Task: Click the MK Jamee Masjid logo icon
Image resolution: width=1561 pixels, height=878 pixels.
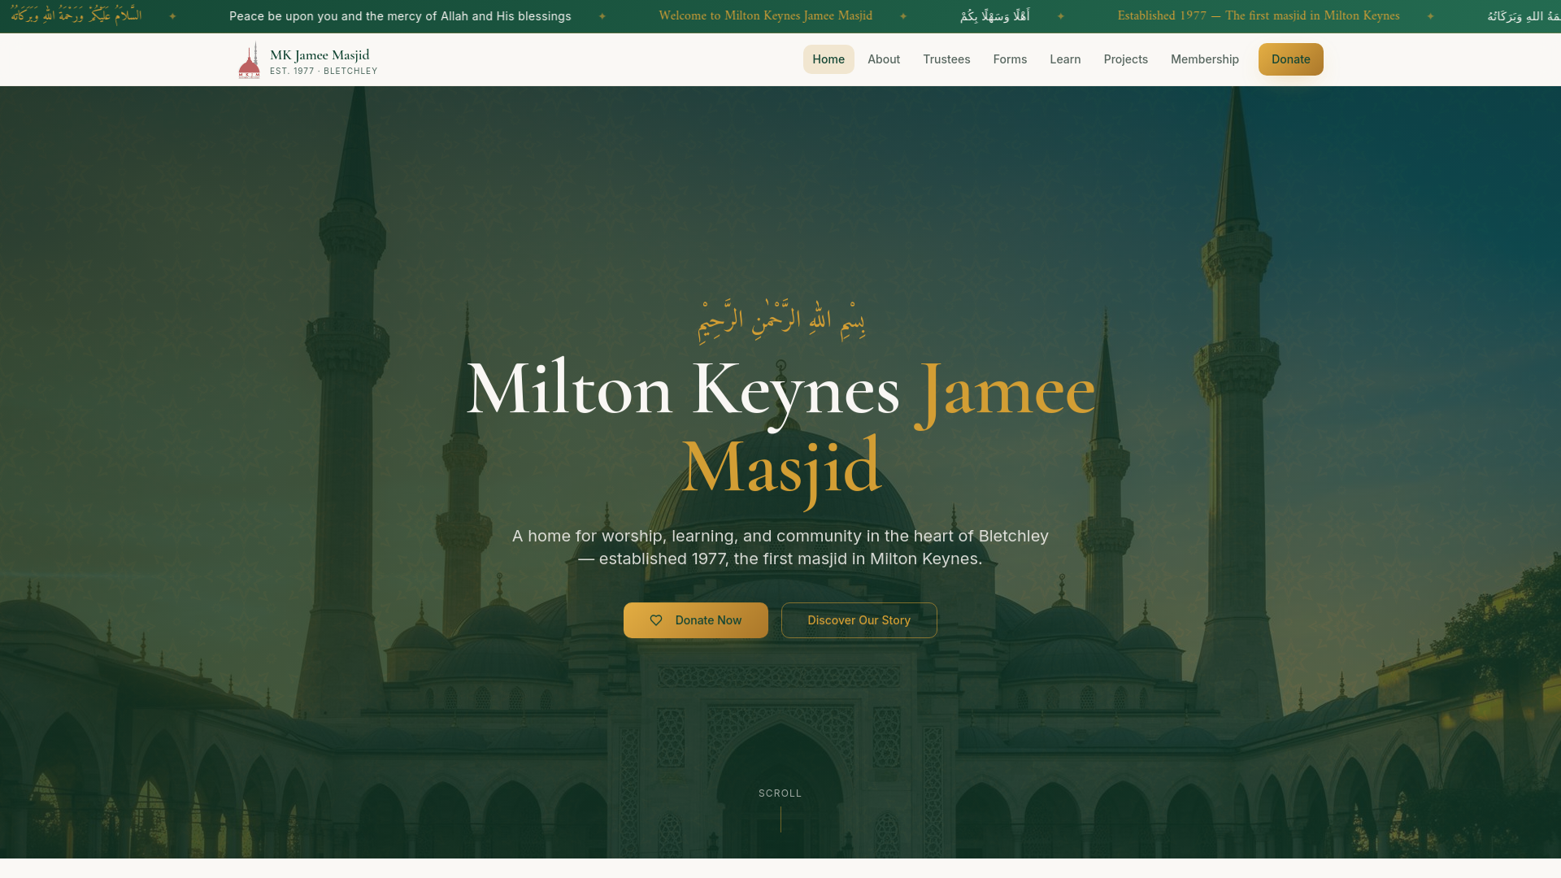Action: click(249, 60)
